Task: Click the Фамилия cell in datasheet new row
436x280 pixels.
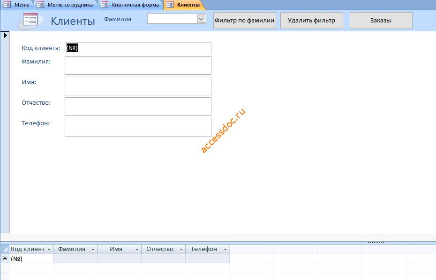Action: click(x=75, y=258)
